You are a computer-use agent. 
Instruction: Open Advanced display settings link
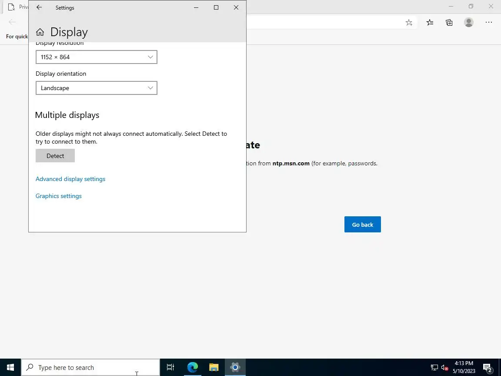[70, 179]
